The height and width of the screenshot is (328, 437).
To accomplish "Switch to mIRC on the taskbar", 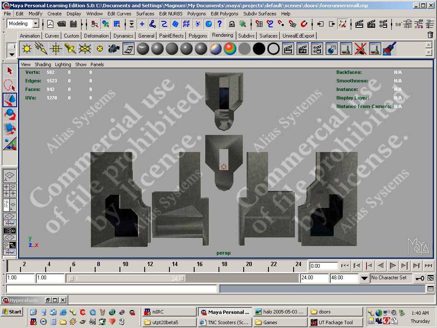I will click(169, 312).
